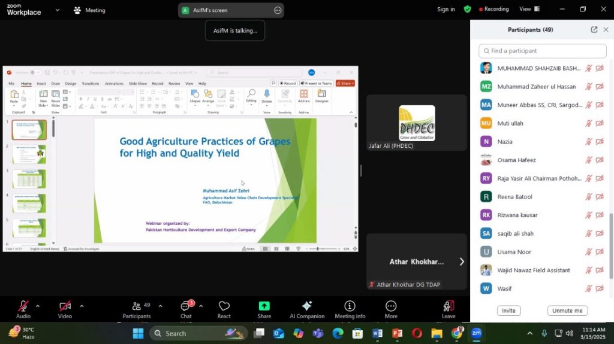Open the Meeting info icon
This screenshot has height=344, width=614.
350,306
